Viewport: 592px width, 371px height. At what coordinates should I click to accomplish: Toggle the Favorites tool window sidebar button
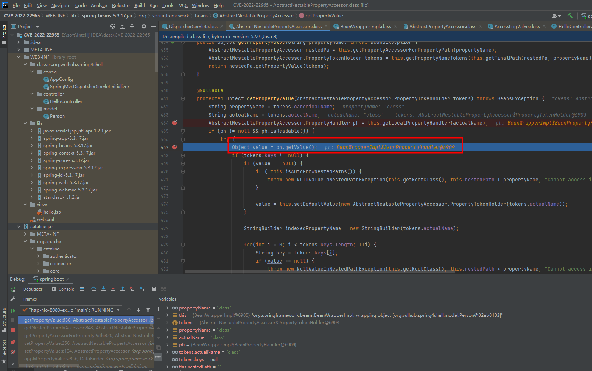[x=4, y=351]
